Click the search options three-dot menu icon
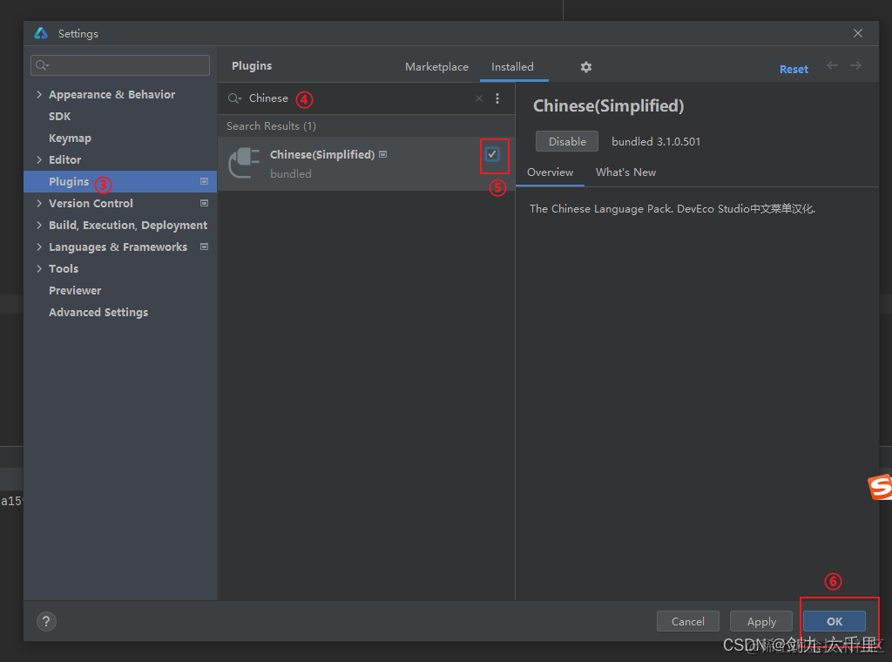 point(497,98)
